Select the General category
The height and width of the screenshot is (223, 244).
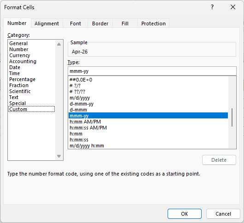(32, 43)
